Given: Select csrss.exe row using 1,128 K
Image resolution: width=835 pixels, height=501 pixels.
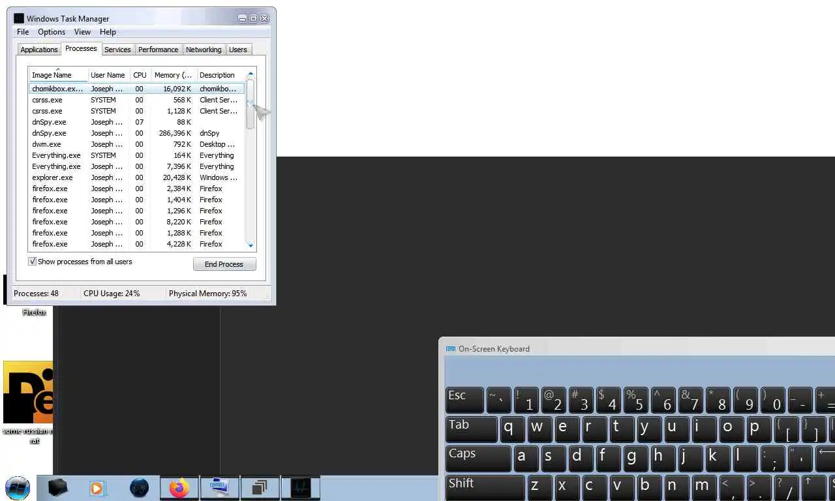Looking at the screenshot, I should tap(136, 111).
